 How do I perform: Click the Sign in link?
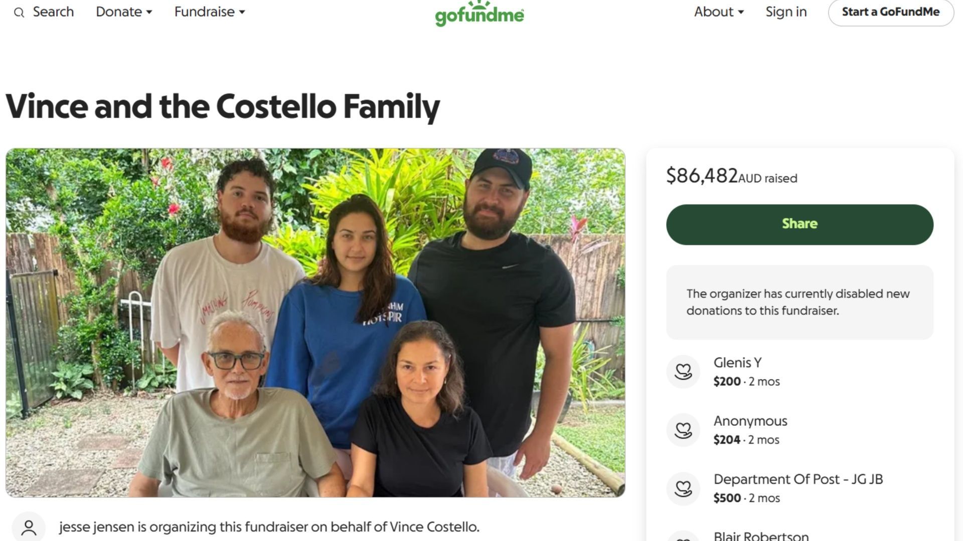pos(786,12)
